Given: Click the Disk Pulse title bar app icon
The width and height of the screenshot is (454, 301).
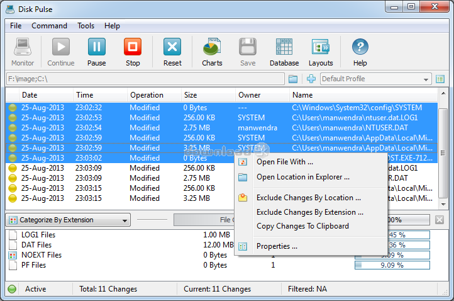Looking at the screenshot, I should pyautogui.click(x=10, y=9).
